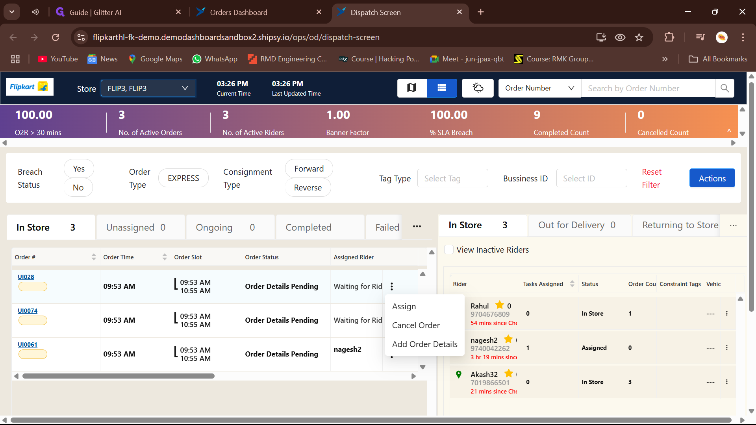Switch to the list view icon
The height and width of the screenshot is (425, 756).
pyautogui.click(x=442, y=88)
